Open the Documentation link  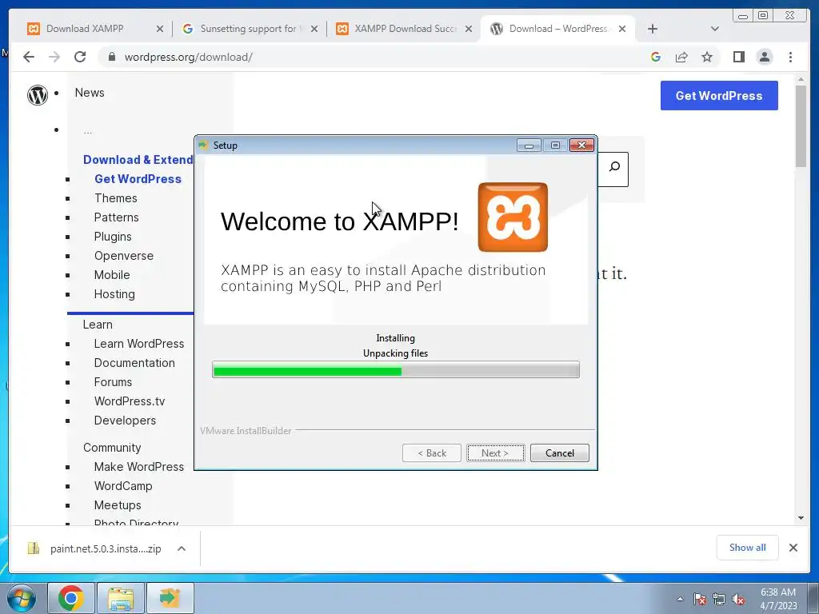pyautogui.click(x=134, y=363)
